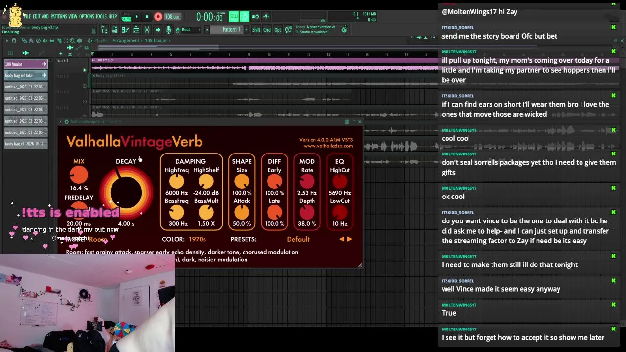The image size is (626, 352).
Task: Open the VIEW menu
Action: tap(73, 16)
